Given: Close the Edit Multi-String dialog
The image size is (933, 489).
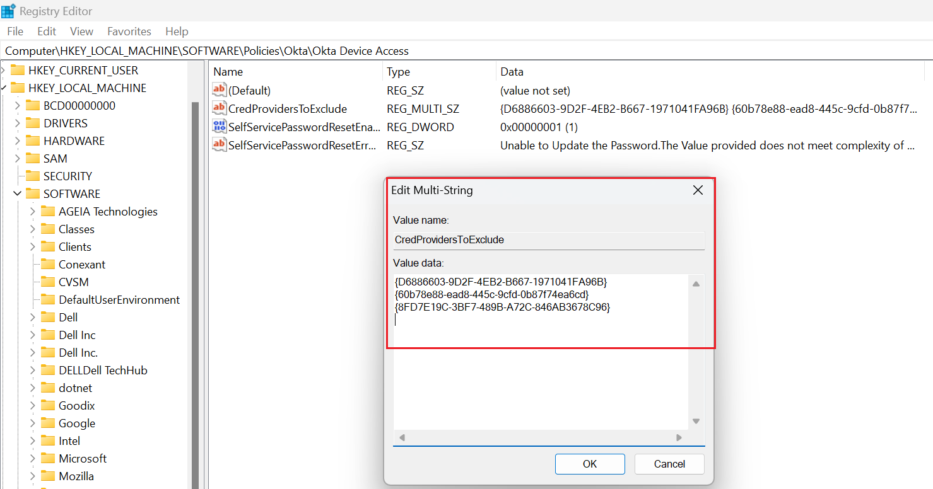Looking at the screenshot, I should (x=698, y=190).
